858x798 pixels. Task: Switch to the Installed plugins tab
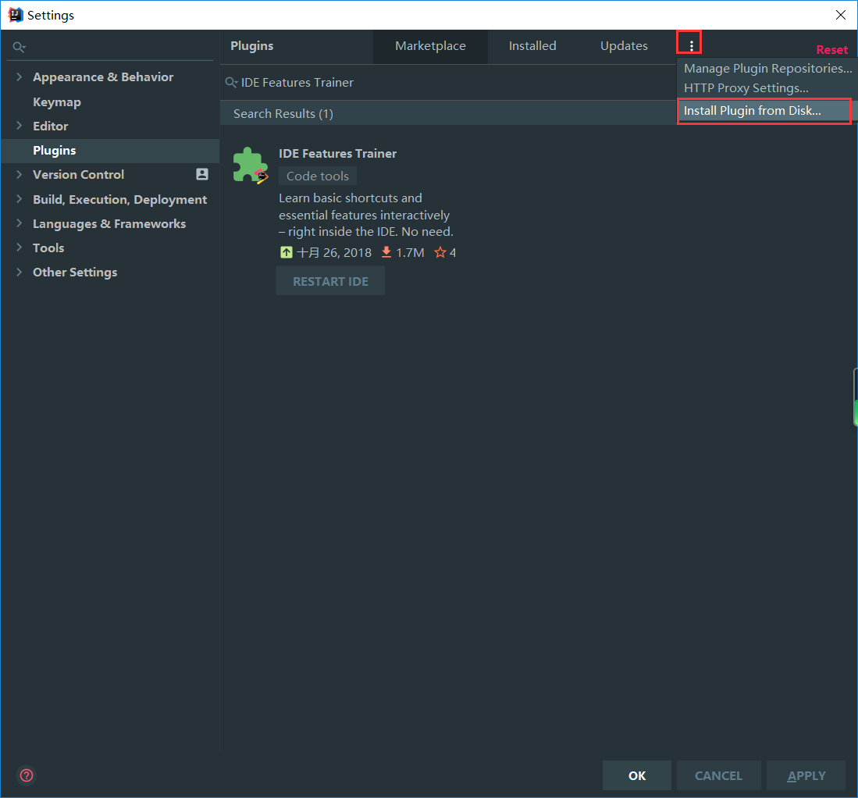(x=532, y=45)
